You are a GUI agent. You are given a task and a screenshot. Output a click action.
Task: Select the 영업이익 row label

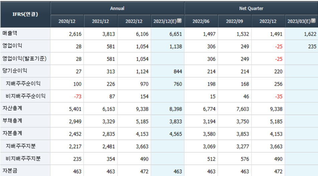[12, 46]
